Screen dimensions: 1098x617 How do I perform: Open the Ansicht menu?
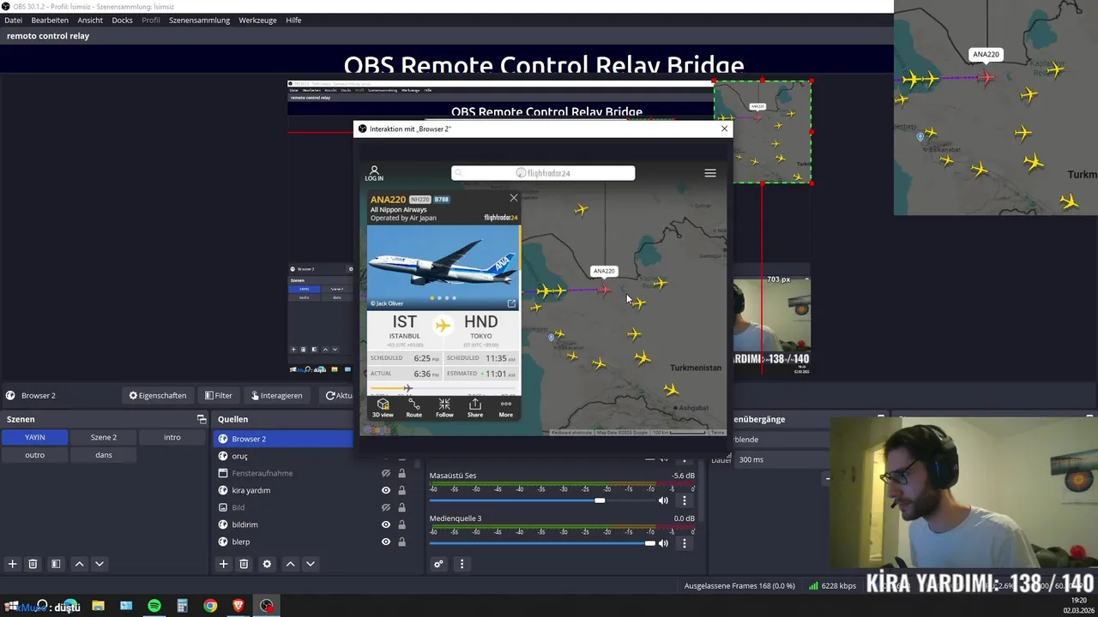coord(90,20)
